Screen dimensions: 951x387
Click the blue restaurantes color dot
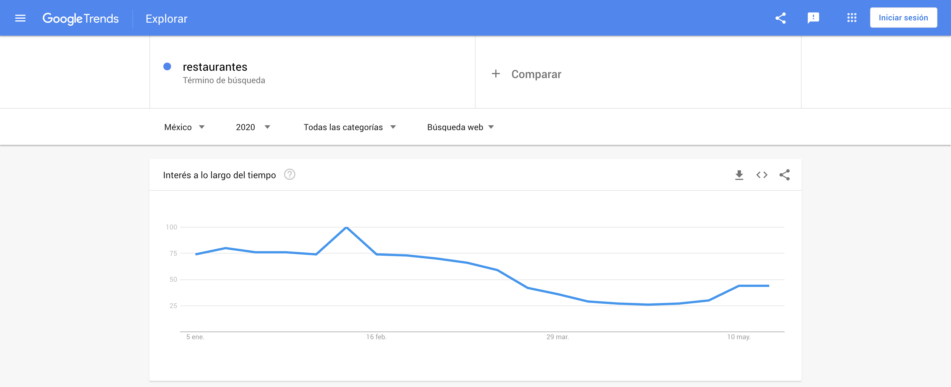coord(167,66)
